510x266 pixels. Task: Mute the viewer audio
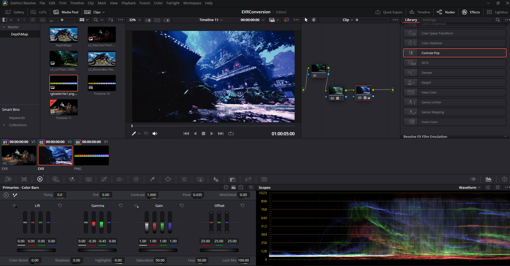pyautogui.click(x=155, y=133)
